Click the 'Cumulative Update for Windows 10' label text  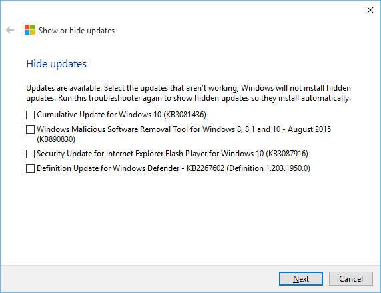pos(99,115)
